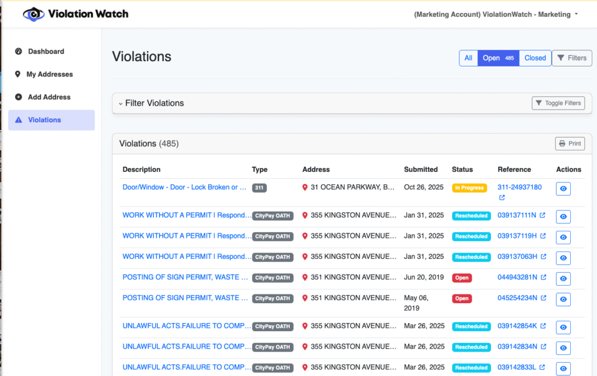Click map pin icon for 31 Ocean Parkway

click(x=305, y=188)
